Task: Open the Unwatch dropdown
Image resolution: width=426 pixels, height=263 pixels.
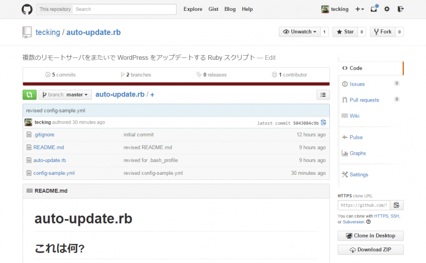Action: point(299,32)
